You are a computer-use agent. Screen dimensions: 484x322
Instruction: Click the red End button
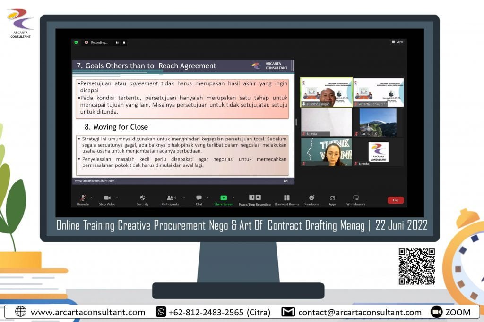click(395, 200)
